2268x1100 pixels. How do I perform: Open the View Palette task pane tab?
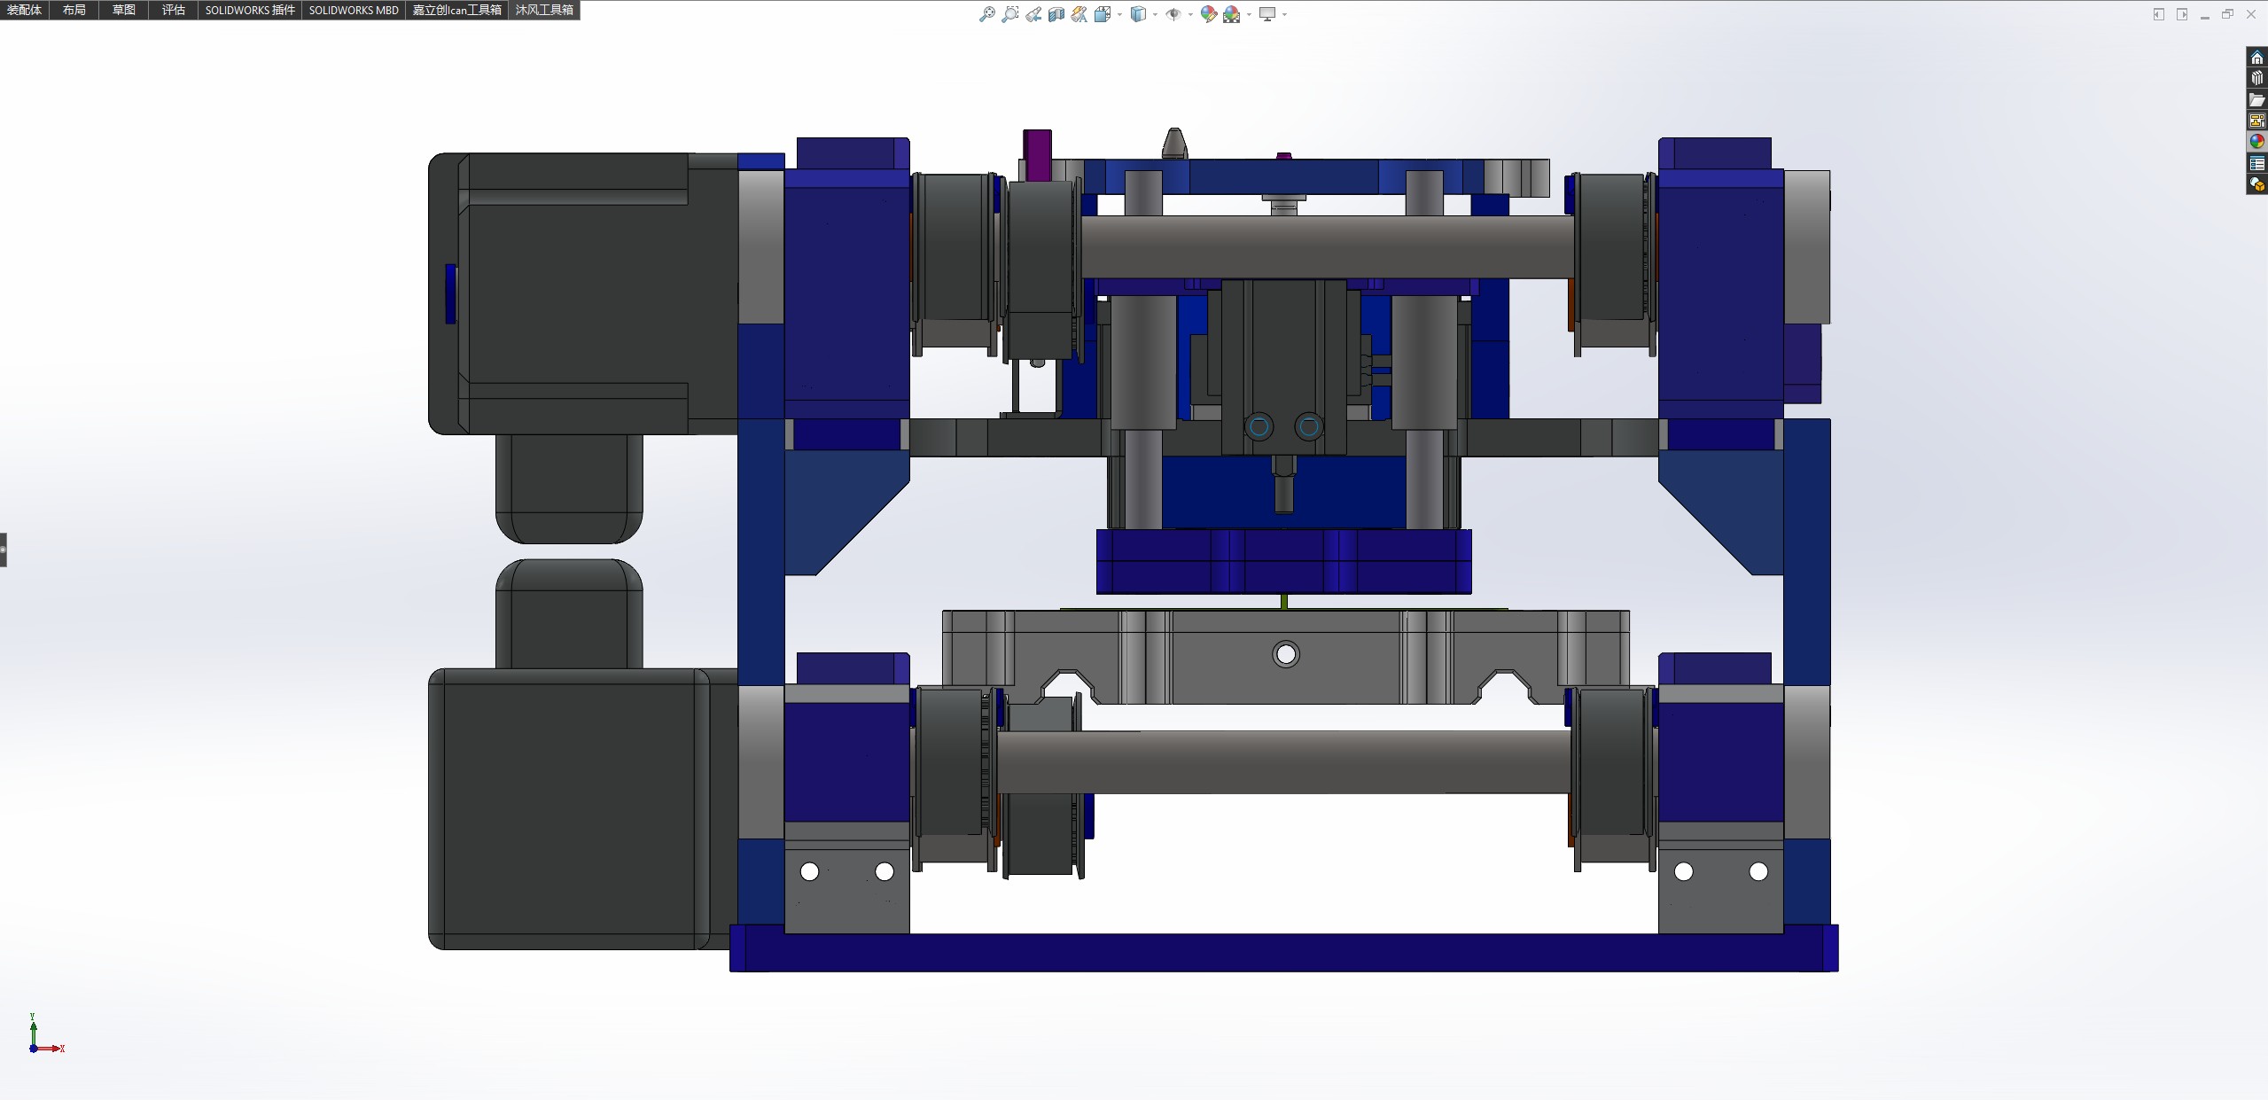pos(2256,121)
